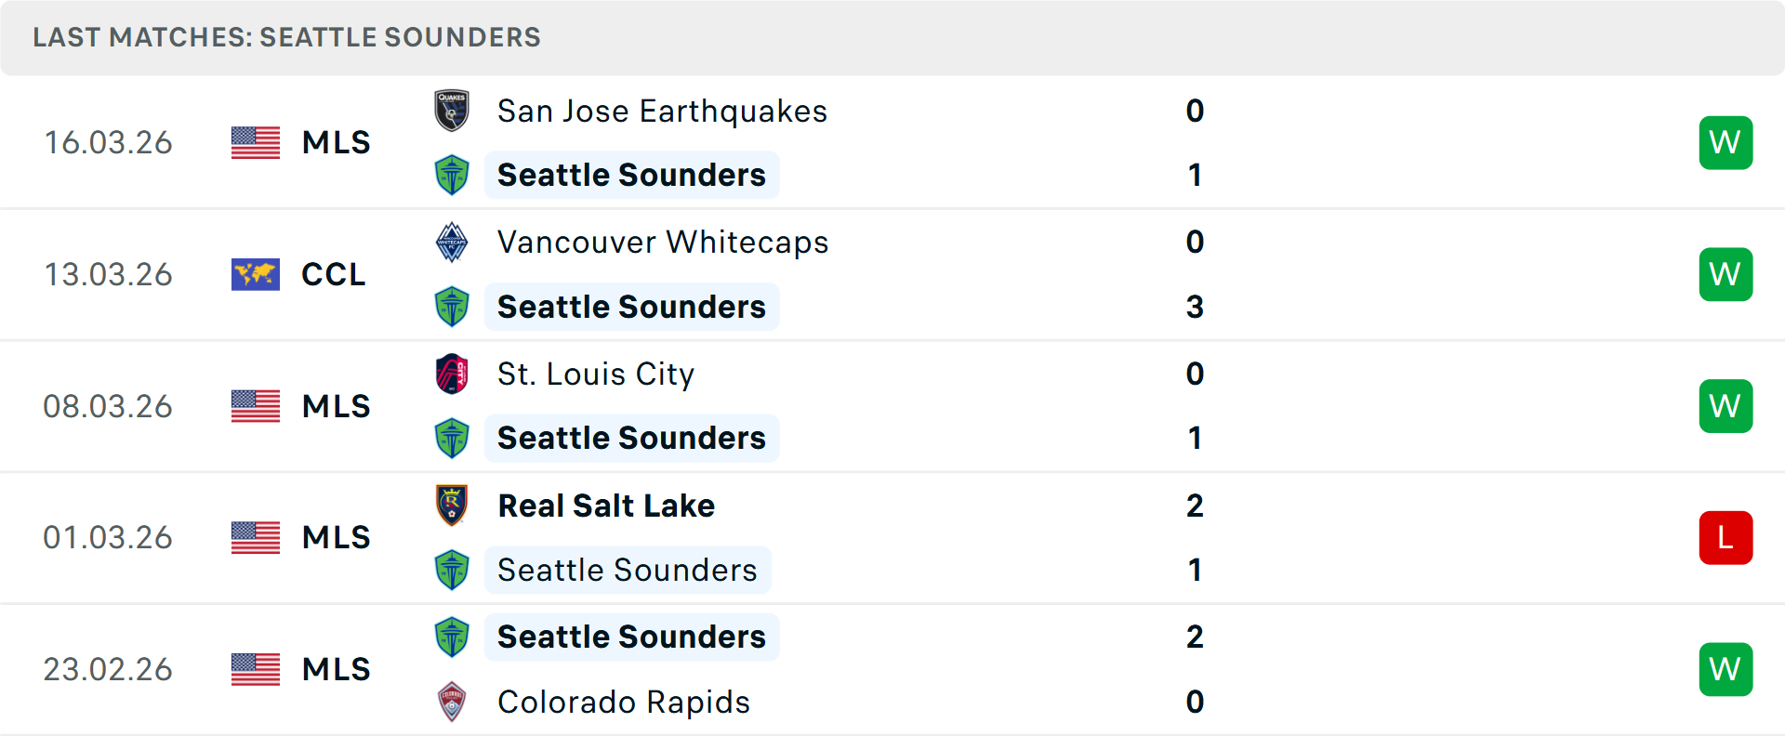The width and height of the screenshot is (1785, 736).
Task: Click the red L result indicator
Action: (1725, 537)
